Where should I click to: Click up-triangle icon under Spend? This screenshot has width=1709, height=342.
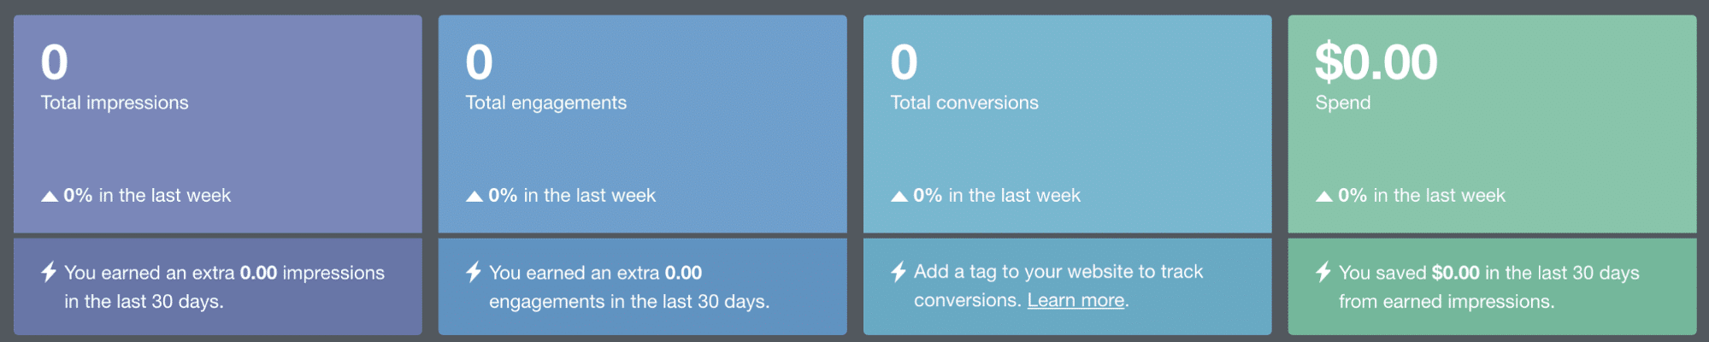coord(1324,197)
